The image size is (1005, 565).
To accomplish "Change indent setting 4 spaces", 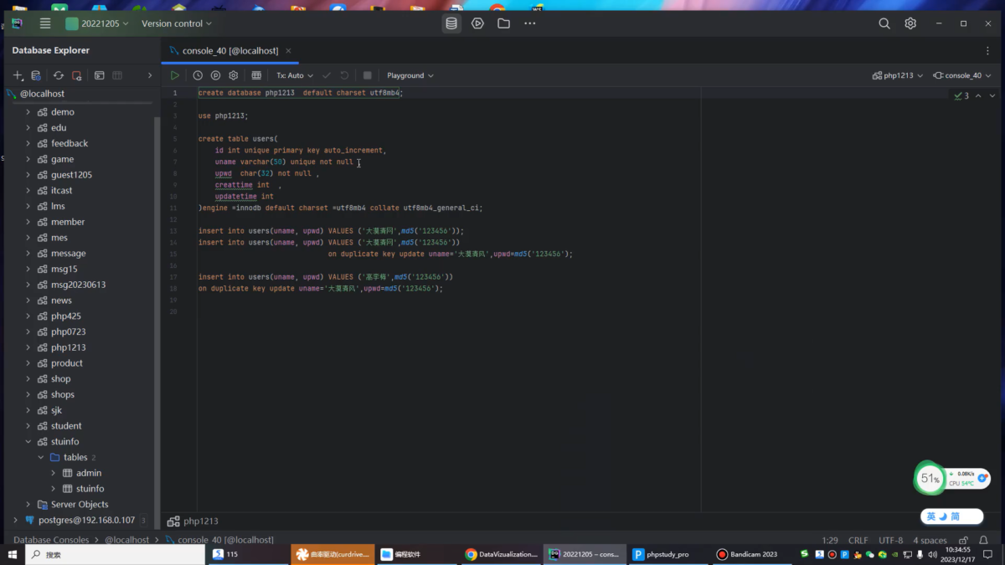I will tap(930, 541).
